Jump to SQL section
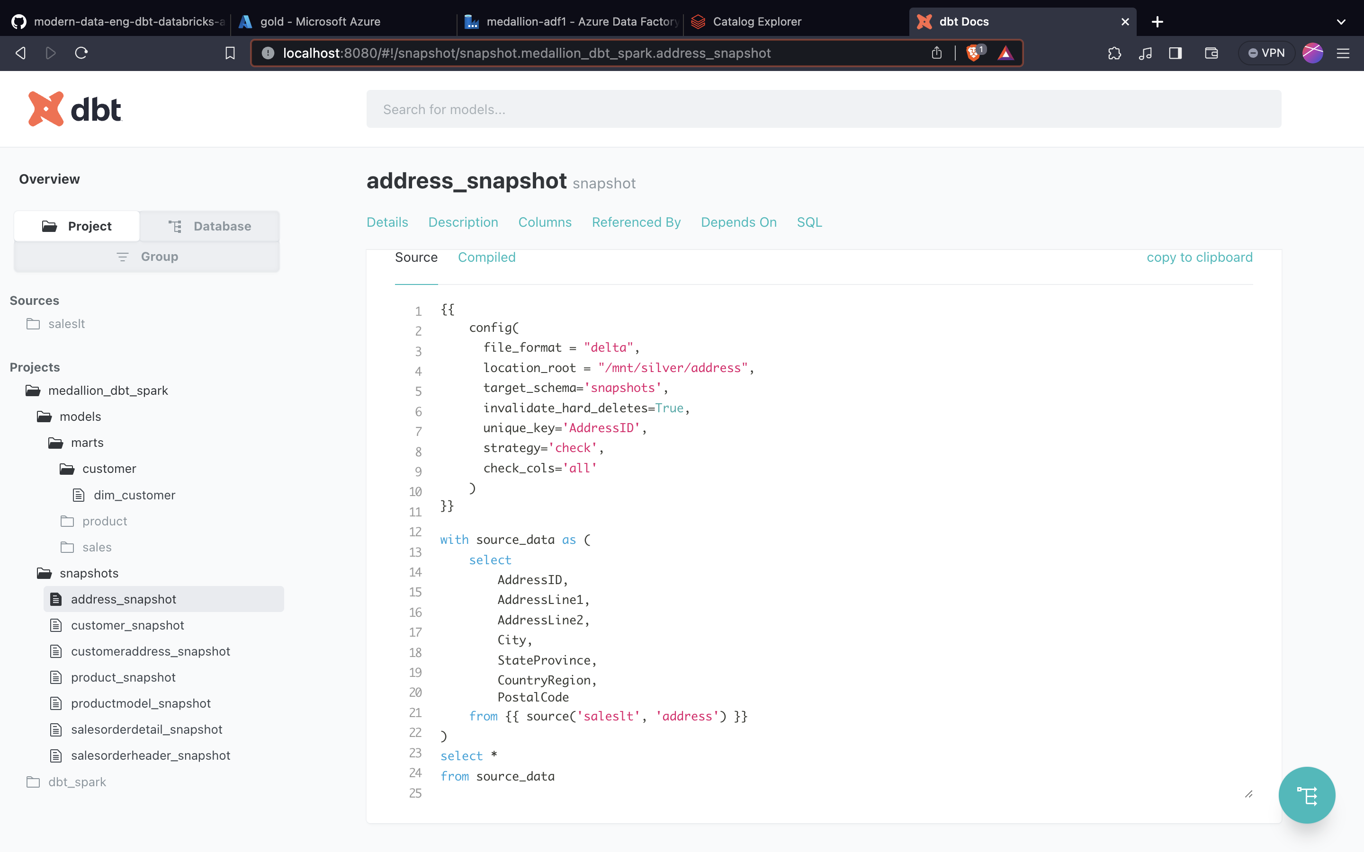 pos(809,222)
